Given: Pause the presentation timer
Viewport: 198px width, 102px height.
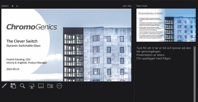Looking at the screenshot, I should click(13, 6).
